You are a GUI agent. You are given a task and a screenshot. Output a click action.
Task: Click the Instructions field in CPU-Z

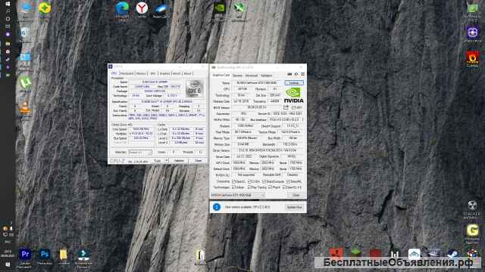(167, 116)
